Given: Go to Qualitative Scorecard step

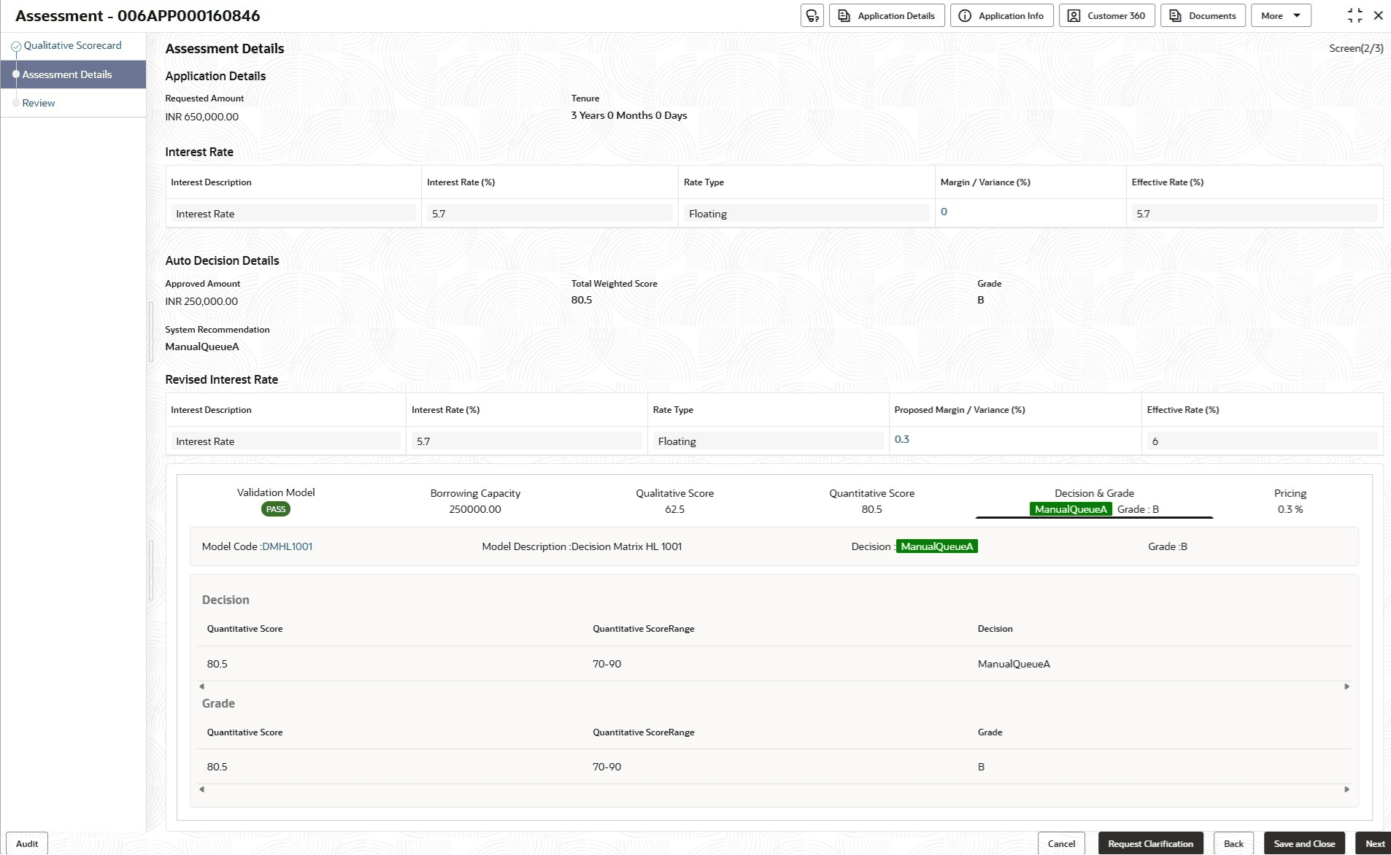Looking at the screenshot, I should 72,45.
